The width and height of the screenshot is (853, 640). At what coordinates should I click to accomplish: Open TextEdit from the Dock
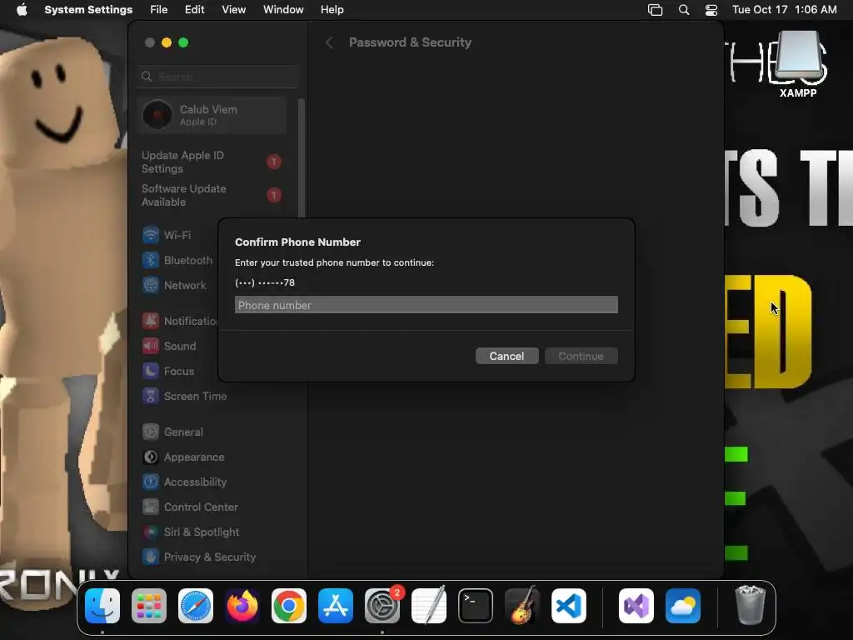429,606
